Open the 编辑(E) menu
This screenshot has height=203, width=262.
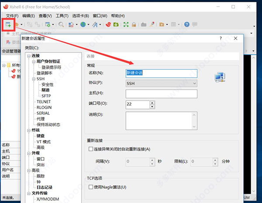coord(28,16)
